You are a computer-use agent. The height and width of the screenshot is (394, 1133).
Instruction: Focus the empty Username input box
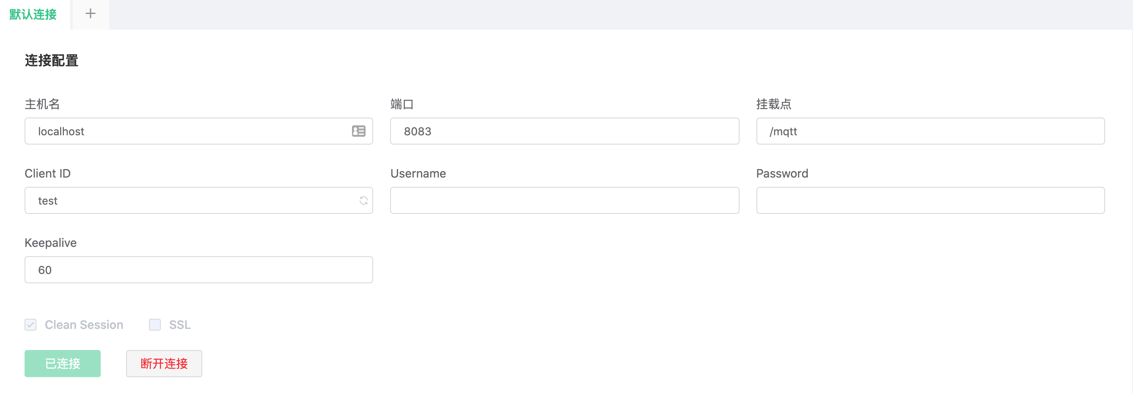(564, 200)
